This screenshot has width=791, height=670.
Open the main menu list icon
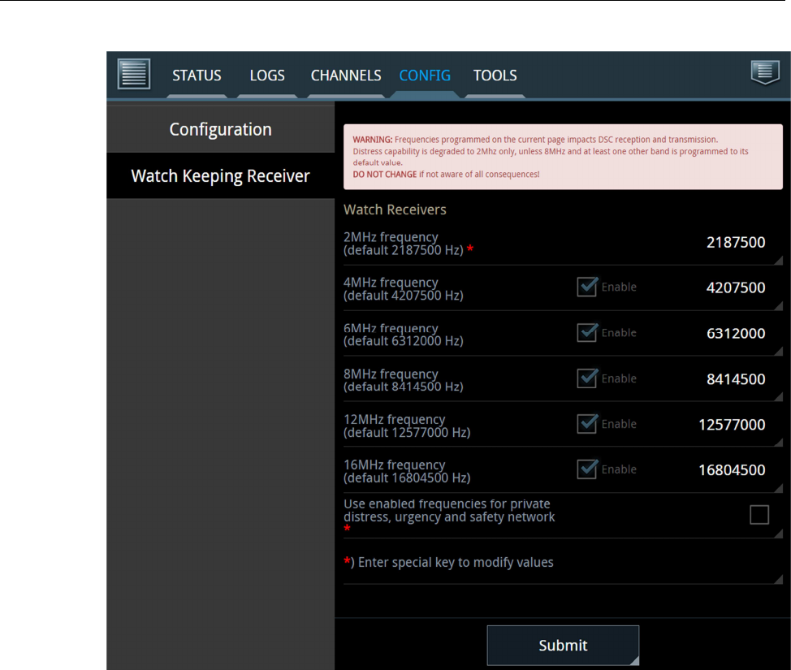134,74
